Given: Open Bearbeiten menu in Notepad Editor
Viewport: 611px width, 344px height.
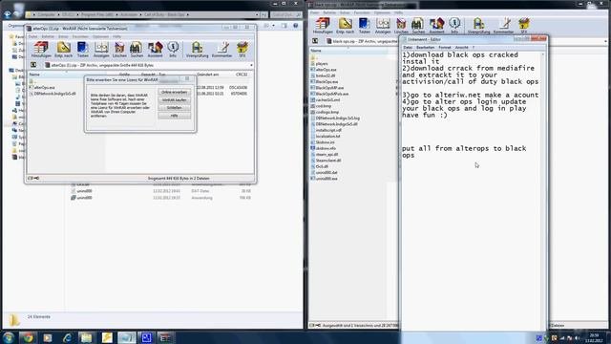Looking at the screenshot, I should point(425,47).
